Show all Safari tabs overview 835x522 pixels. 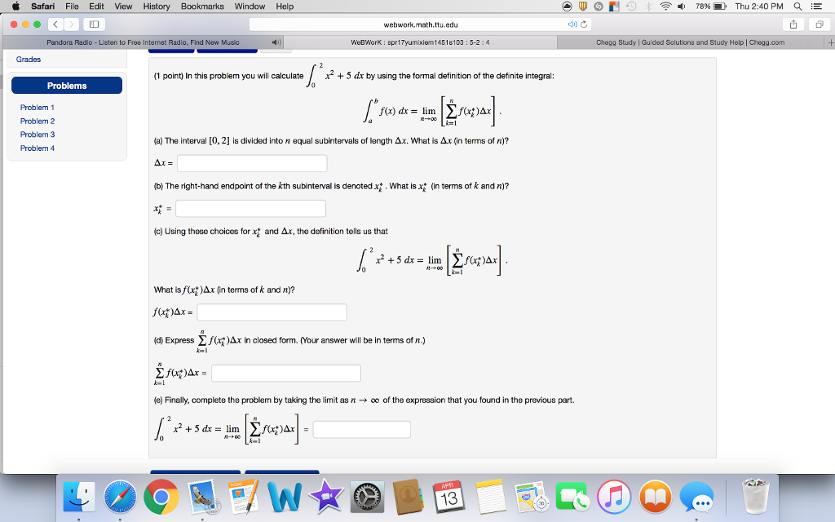[819, 24]
